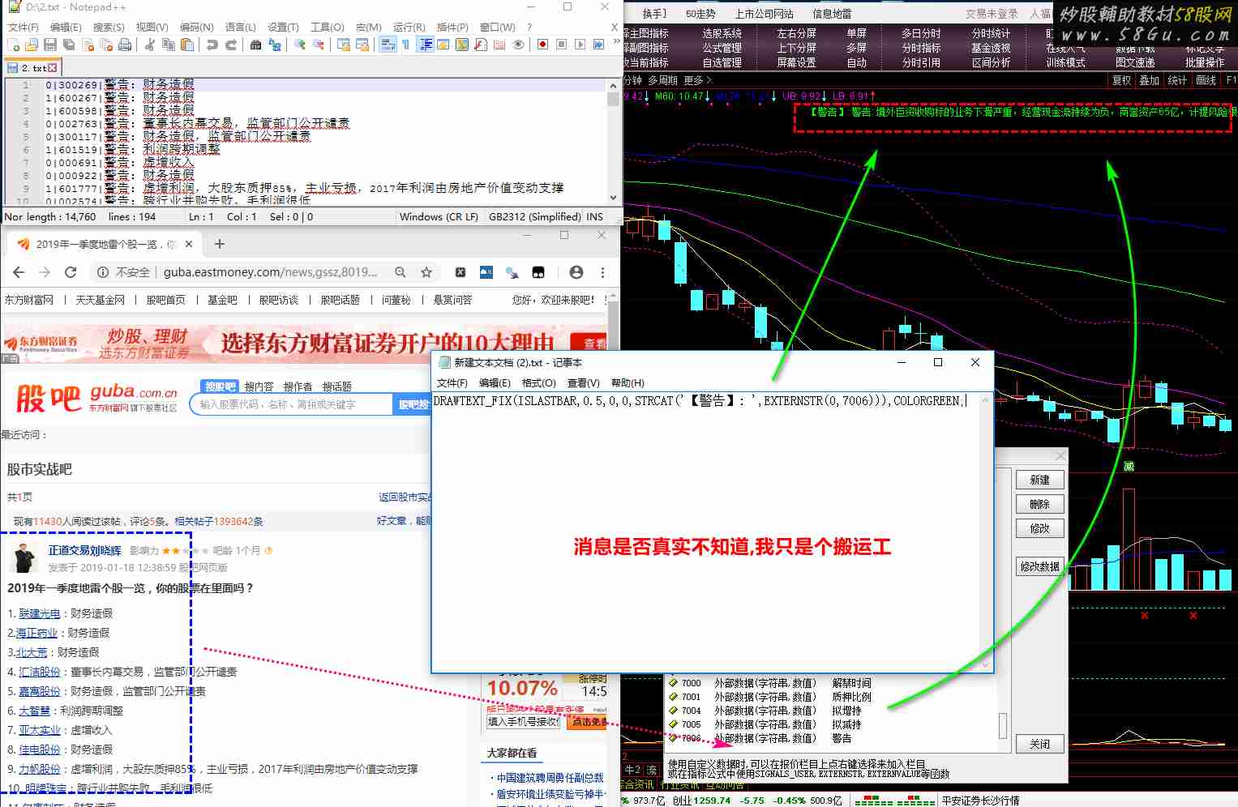The height and width of the screenshot is (807, 1238).
Task: Open 屏幕设置 in the stock software
Action: tap(796, 62)
